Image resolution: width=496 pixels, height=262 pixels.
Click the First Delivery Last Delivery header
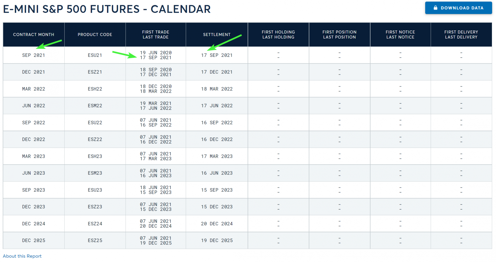[461, 35]
